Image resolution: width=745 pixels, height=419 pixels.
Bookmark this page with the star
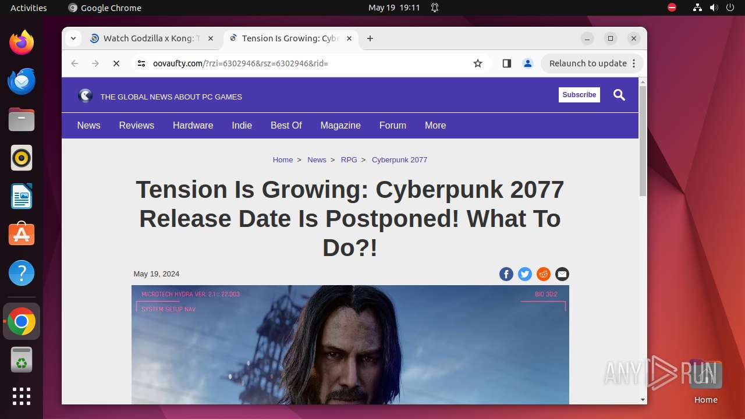[x=478, y=63]
